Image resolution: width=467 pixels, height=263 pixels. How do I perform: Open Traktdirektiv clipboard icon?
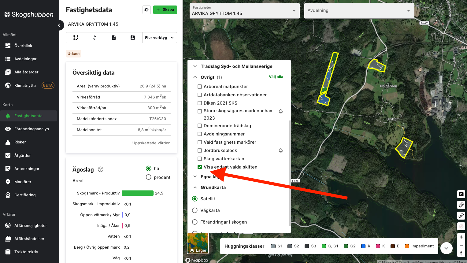coord(8,252)
